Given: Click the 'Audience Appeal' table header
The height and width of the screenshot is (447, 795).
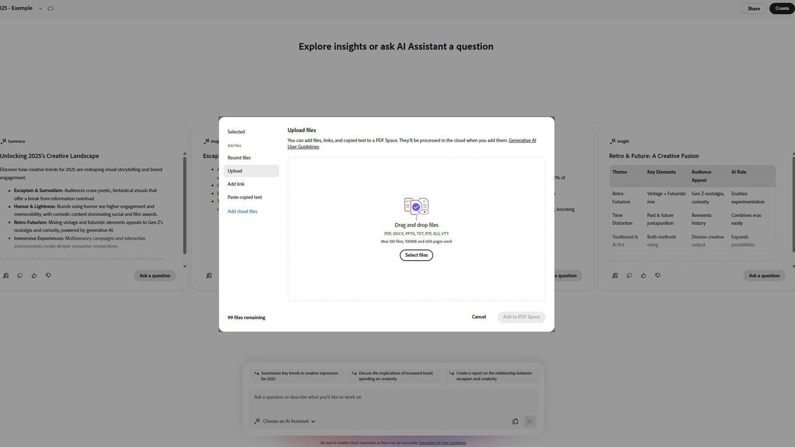Looking at the screenshot, I should (701, 176).
